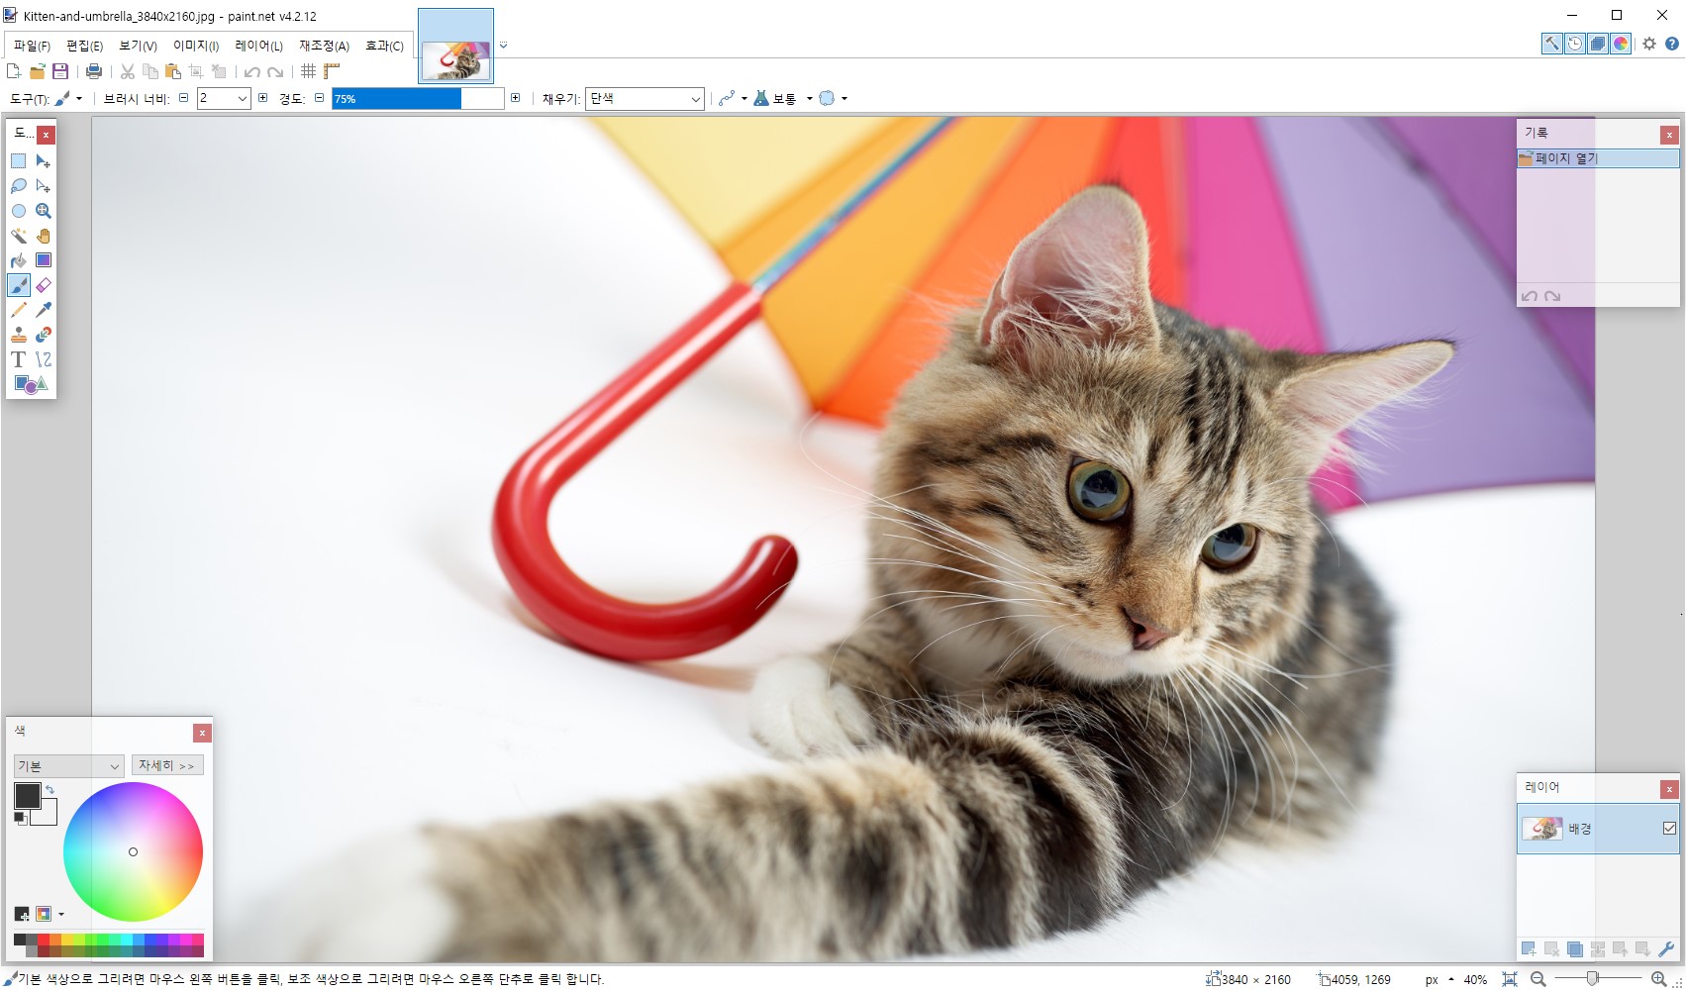
Task: Open the 보기(V) menu
Action: (138, 46)
